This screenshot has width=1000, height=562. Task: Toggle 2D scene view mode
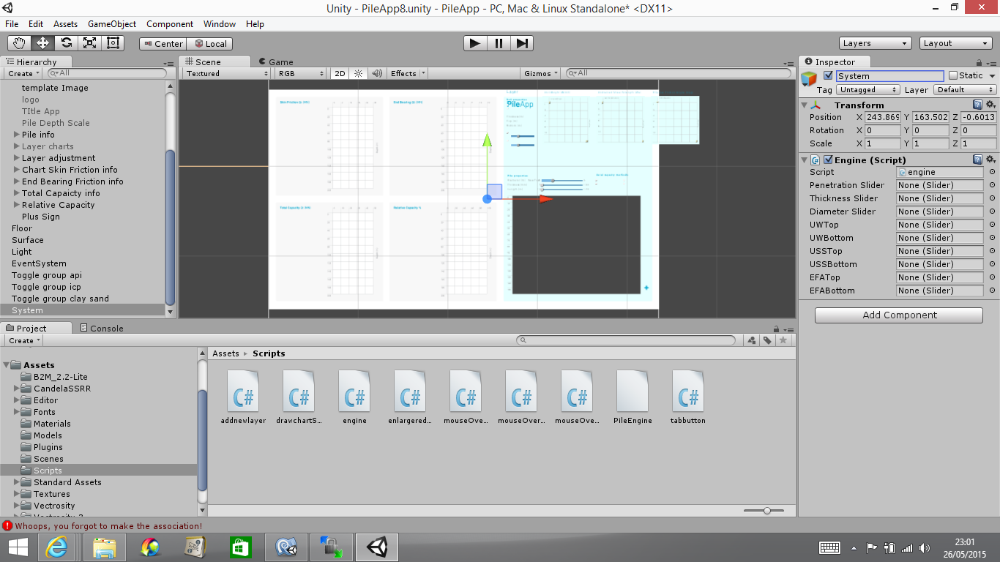click(340, 73)
